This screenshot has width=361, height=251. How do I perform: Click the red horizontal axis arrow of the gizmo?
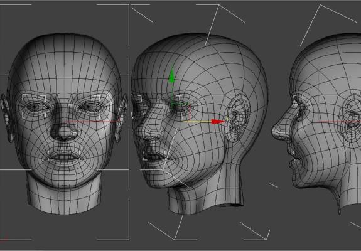coord(218,122)
